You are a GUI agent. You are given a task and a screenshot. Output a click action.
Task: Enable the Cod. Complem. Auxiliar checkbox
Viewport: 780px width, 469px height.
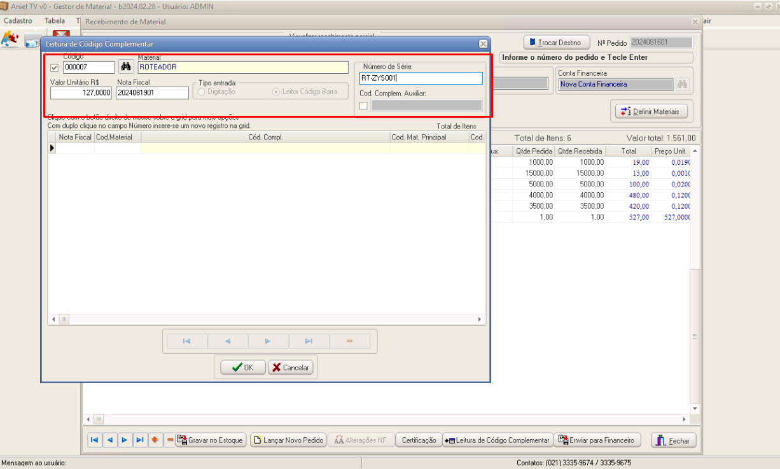click(363, 106)
